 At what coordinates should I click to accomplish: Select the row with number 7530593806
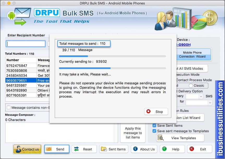click(28, 71)
